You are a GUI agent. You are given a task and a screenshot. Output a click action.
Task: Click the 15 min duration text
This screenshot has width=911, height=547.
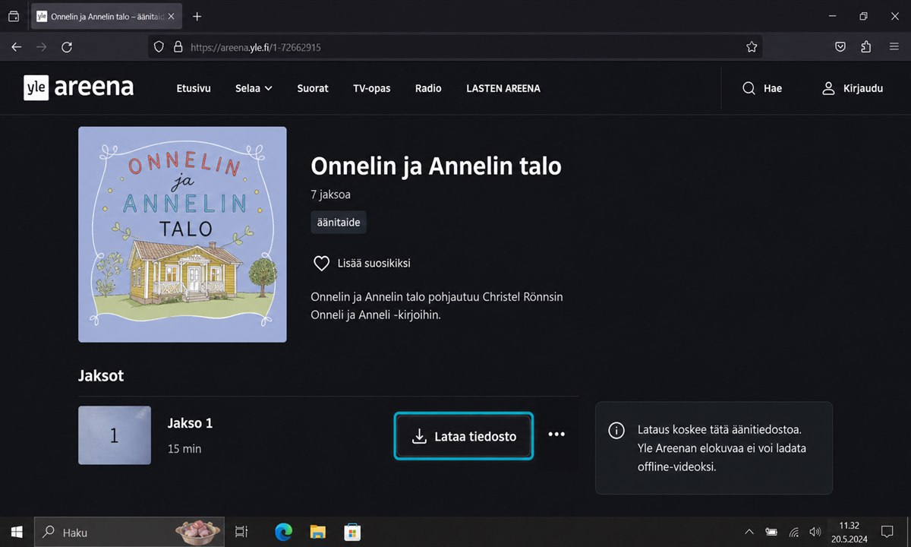[184, 448]
